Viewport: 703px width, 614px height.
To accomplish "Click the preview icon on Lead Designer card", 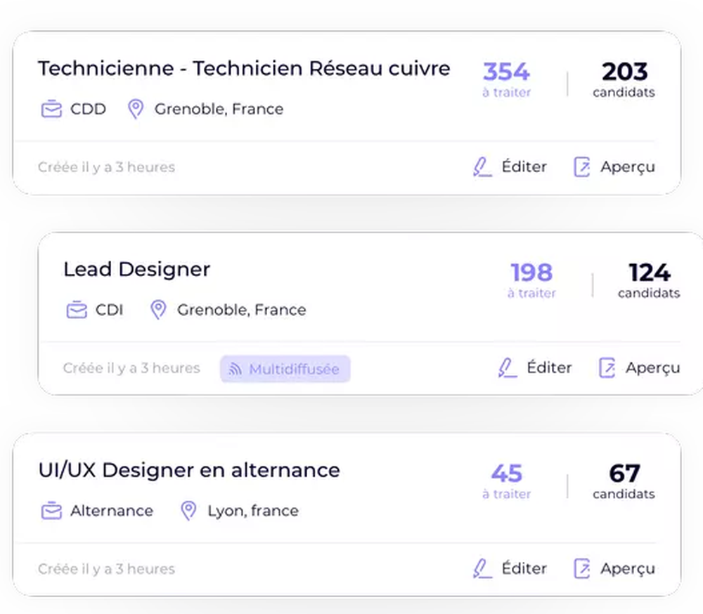I will (x=607, y=367).
